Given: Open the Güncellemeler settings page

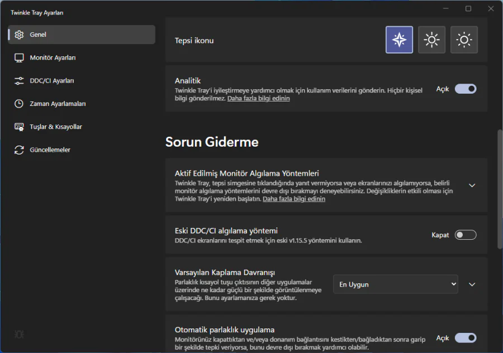Looking at the screenshot, I should (x=50, y=150).
